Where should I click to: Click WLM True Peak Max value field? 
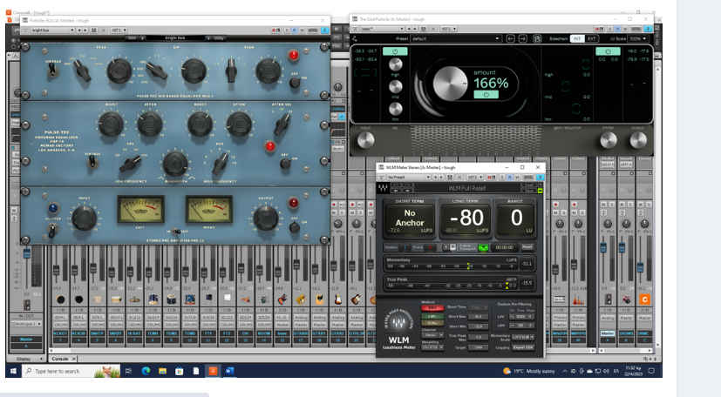pos(479,337)
